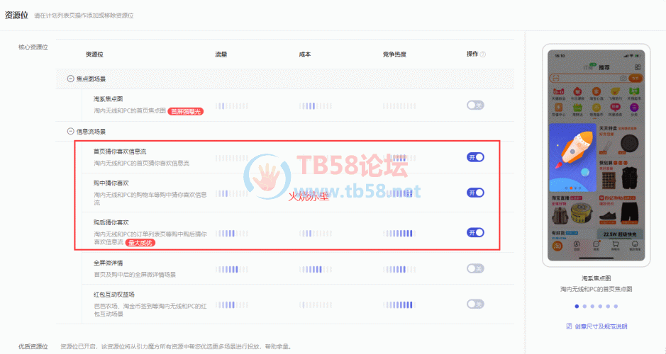Click the 成本 meter for 购后猜你喜欢
The width and height of the screenshot is (666, 354).
(x=316, y=233)
